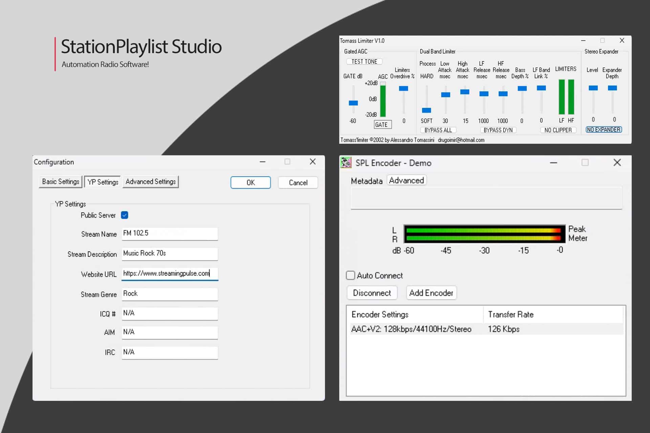Click the Limiters Overdrive % slider handle
Viewport: 650px width, 433px height.
[404, 88]
